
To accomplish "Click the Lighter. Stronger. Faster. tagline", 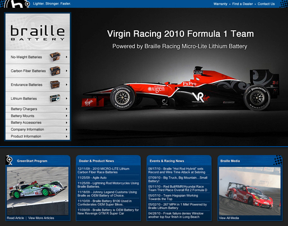I will (52, 3).
